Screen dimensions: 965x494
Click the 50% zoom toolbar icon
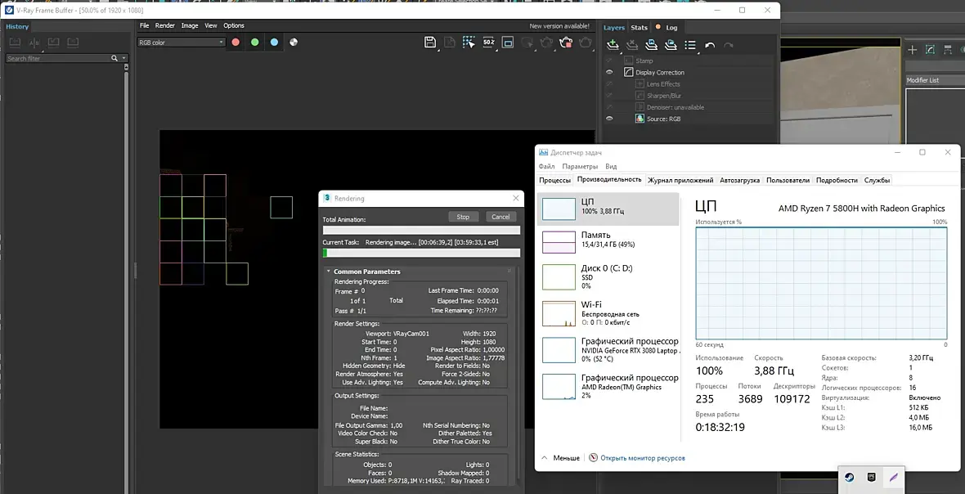[488, 42]
